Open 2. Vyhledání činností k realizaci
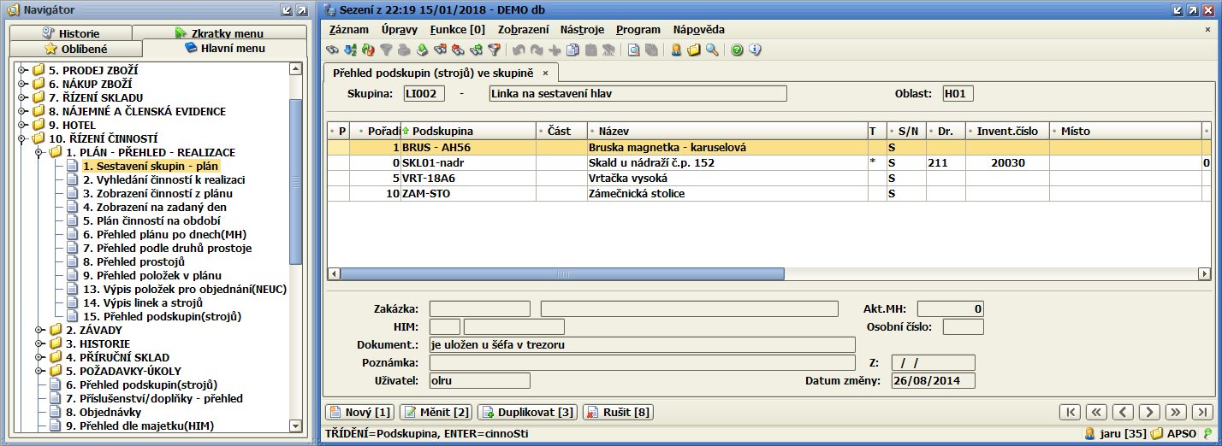 [x=163, y=179]
